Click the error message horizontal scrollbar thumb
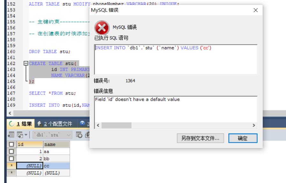The height and width of the screenshot is (183, 286). click(x=116, y=125)
